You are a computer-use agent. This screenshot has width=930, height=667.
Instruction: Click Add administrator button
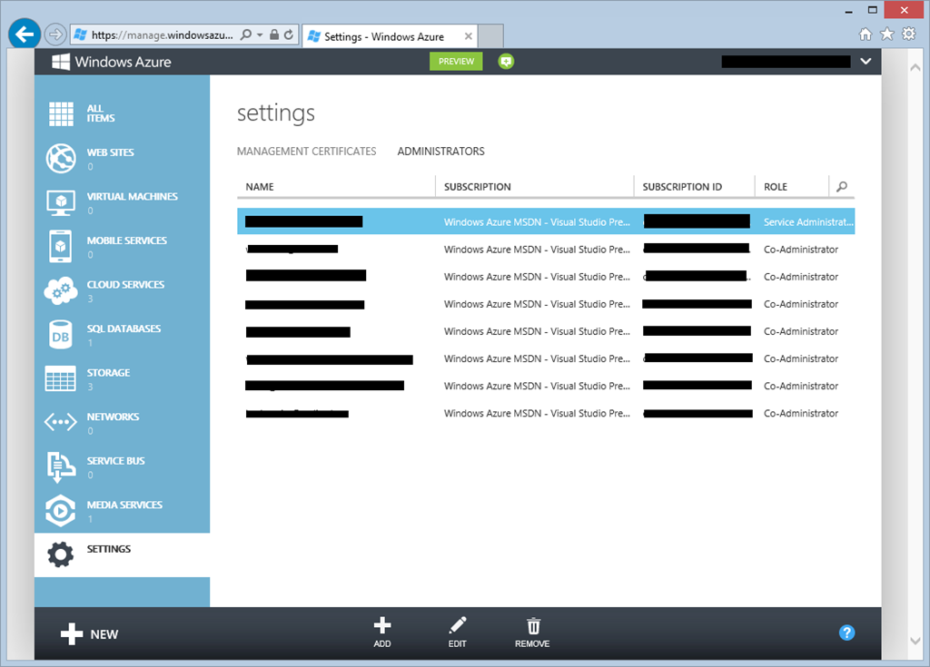click(x=382, y=632)
